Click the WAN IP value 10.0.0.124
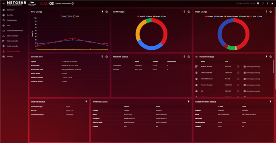 click(x=70, y=111)
